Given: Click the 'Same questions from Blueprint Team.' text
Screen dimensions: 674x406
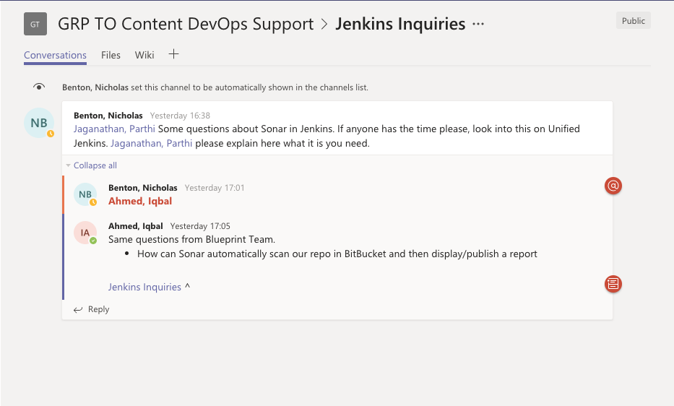Looking at the screenshot, I should point(191,240).
